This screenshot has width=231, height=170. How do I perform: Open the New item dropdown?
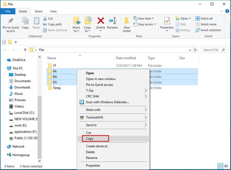click(144, 18)
